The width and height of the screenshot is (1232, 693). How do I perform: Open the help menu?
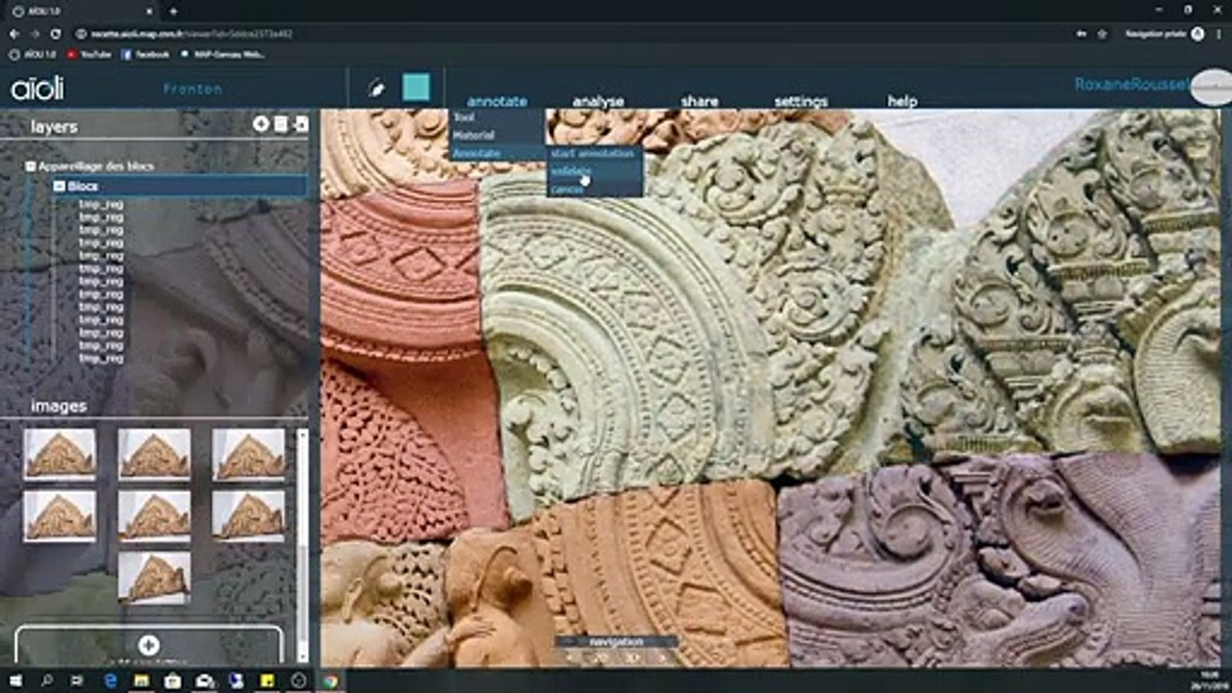coord(902,101)
